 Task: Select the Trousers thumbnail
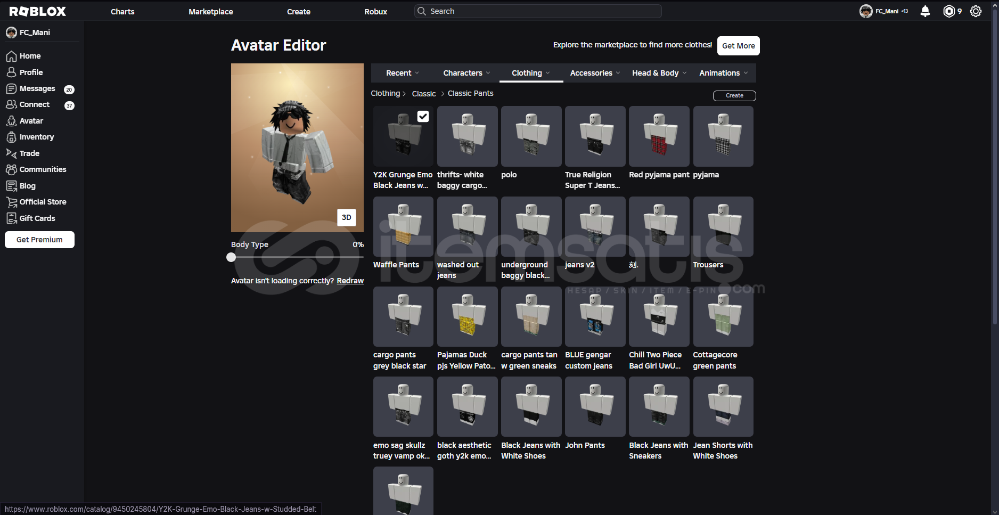[x=723, y=226]
